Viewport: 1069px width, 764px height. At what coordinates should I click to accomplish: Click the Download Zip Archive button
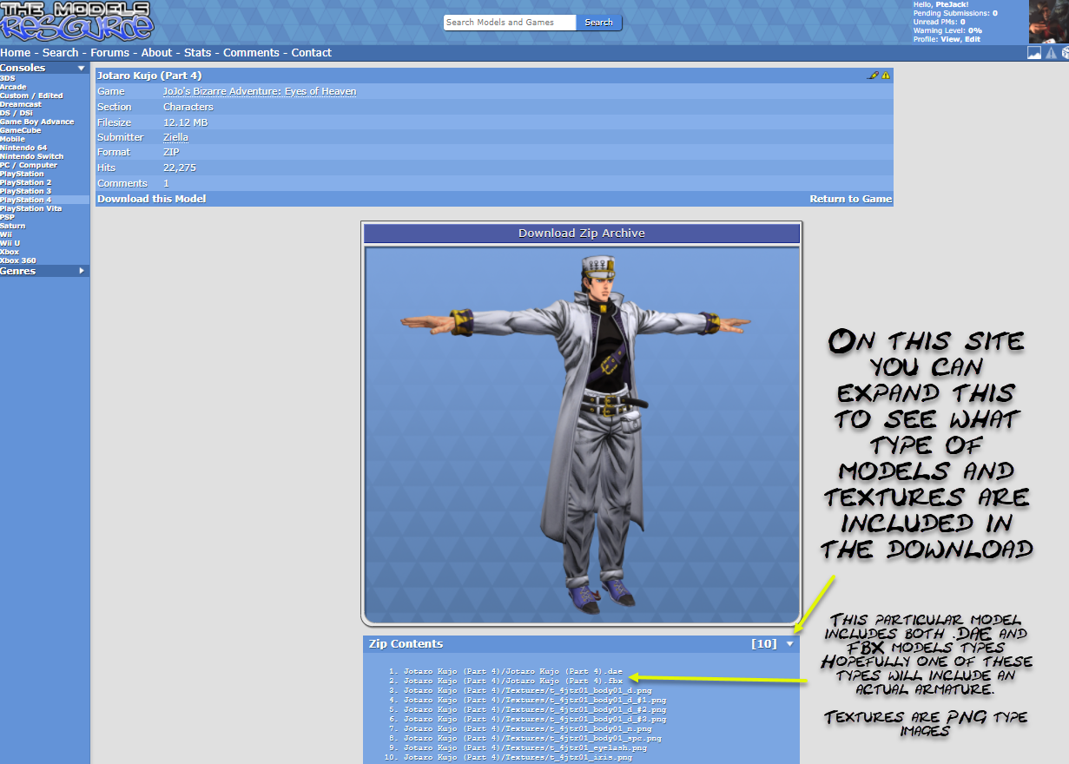click(582, 234)
